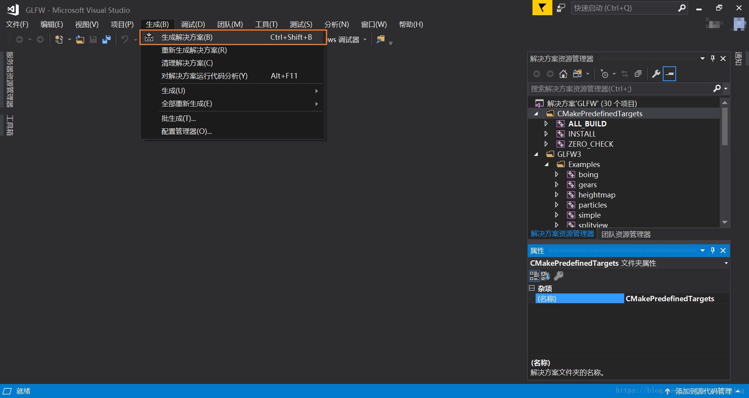Image resolution: width=749 pixels, height=398 pixels.
Task: Select the particles project node
Action: pos(593,205)
